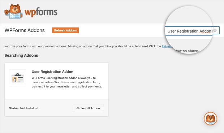Click the ID badge icon of User Registration Addon
The image size is (224, 133).
coord(18,78)
